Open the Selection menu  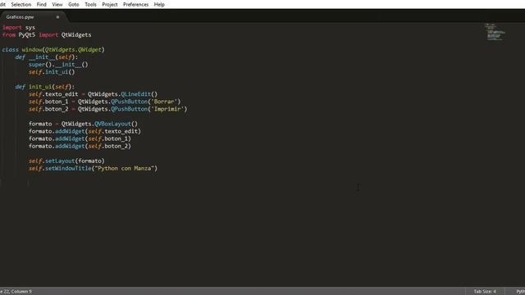click(21, 4)
